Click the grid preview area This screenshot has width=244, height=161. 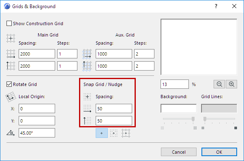[x=199, y=47]
